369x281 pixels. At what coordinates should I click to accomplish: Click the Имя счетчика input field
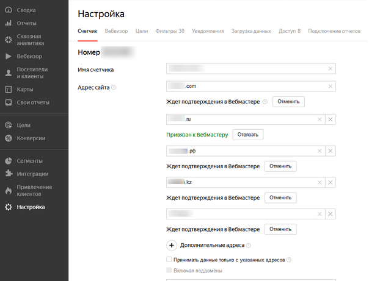[244, 69]
